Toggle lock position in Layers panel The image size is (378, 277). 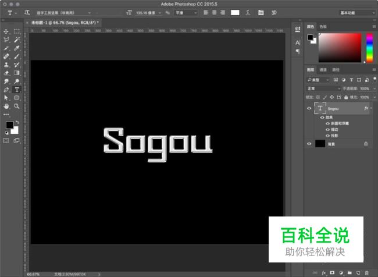point(331,97)
